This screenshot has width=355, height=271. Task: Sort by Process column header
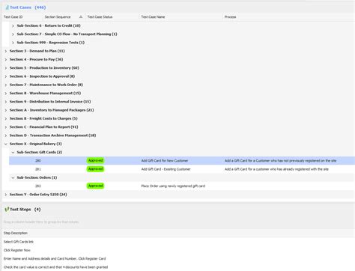click(x=230, y=16)
